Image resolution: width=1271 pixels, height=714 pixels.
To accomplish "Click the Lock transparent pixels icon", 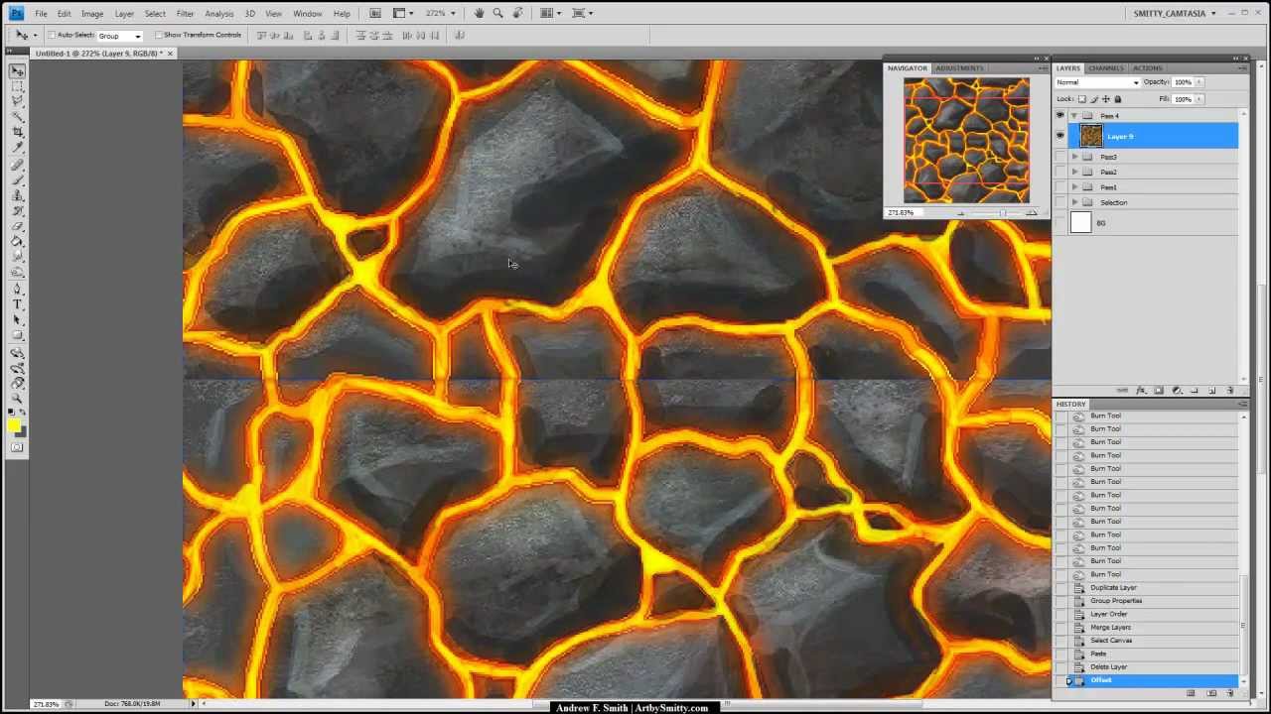I will tap(1082, 99).
